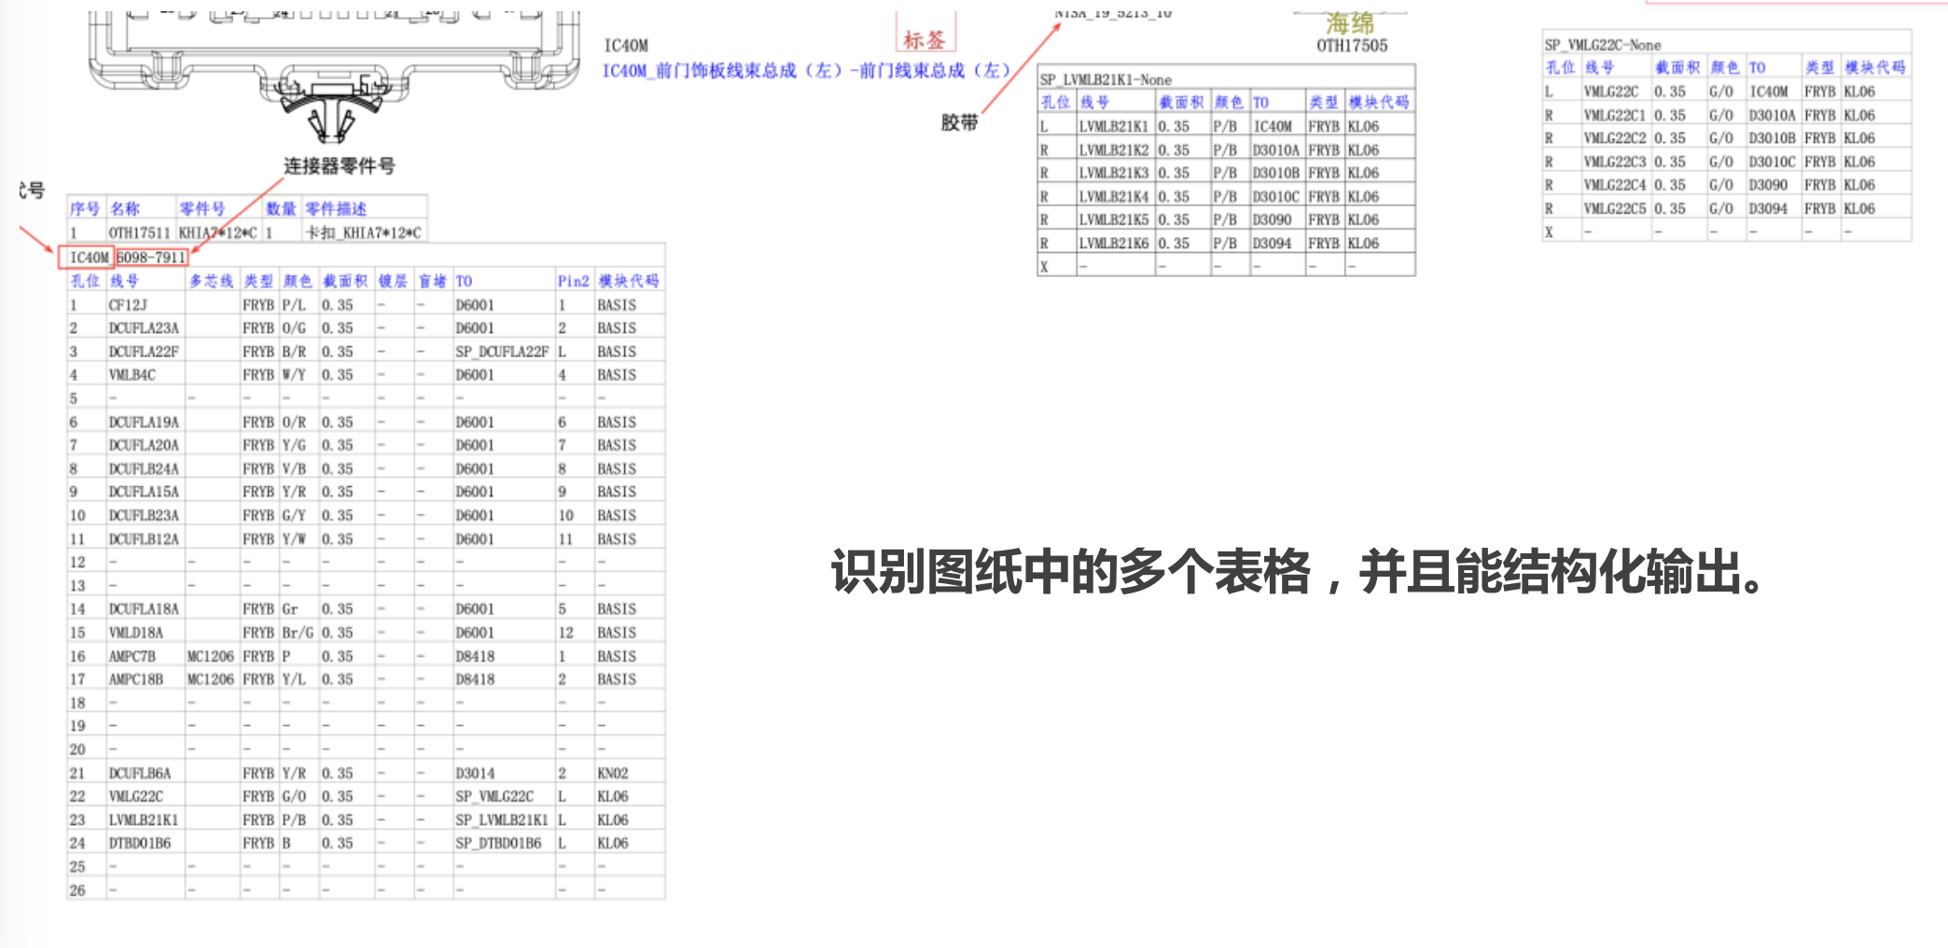Click the KN02 module code cell
The image size is (1948, 948).
pyautogui.click(x=612, y=774)
